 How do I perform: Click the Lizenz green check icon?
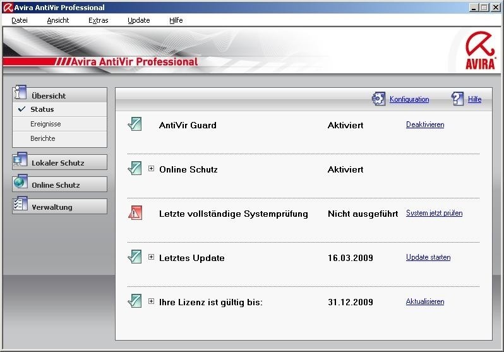coord(135,301)
